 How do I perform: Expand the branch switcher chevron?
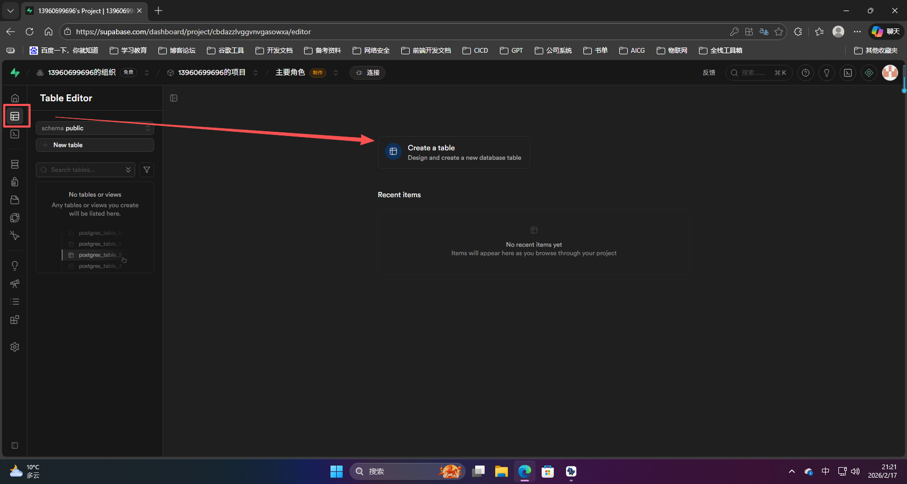(x=336, y=73)
